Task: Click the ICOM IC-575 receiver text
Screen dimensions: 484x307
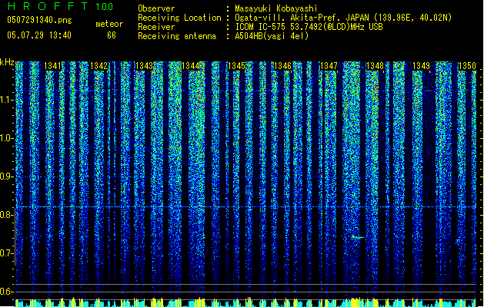Action: (309, 27)
